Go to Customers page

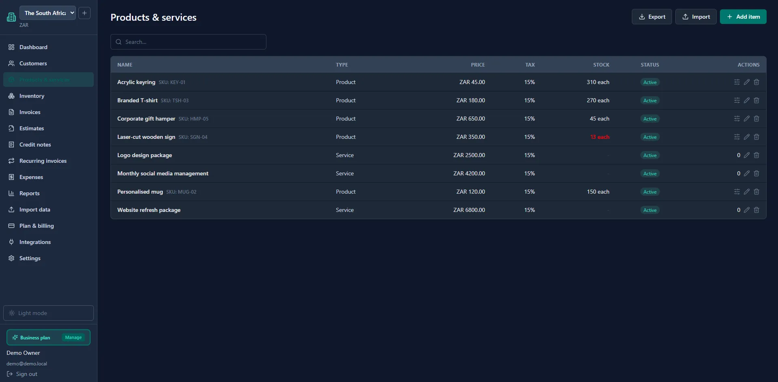tap(48, 63)
